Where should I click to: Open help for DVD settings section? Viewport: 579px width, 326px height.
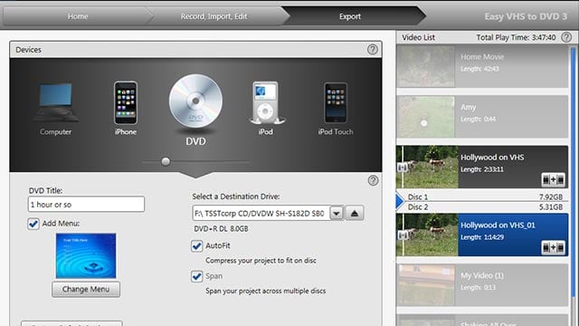tap(373, 180)
